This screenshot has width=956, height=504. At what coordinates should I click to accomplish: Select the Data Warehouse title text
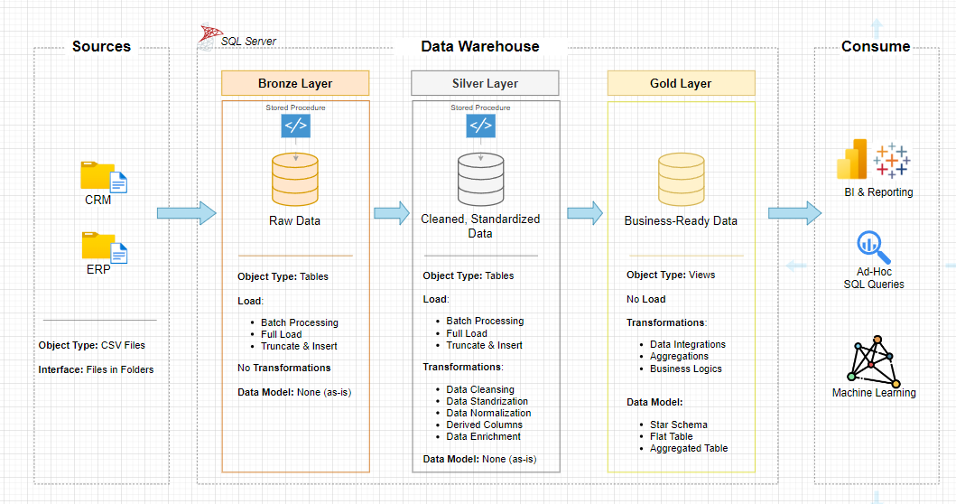[479, 47]
